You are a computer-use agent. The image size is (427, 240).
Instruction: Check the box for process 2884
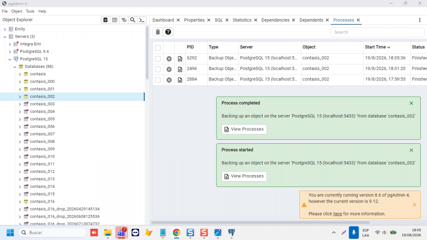pos(158,80)
